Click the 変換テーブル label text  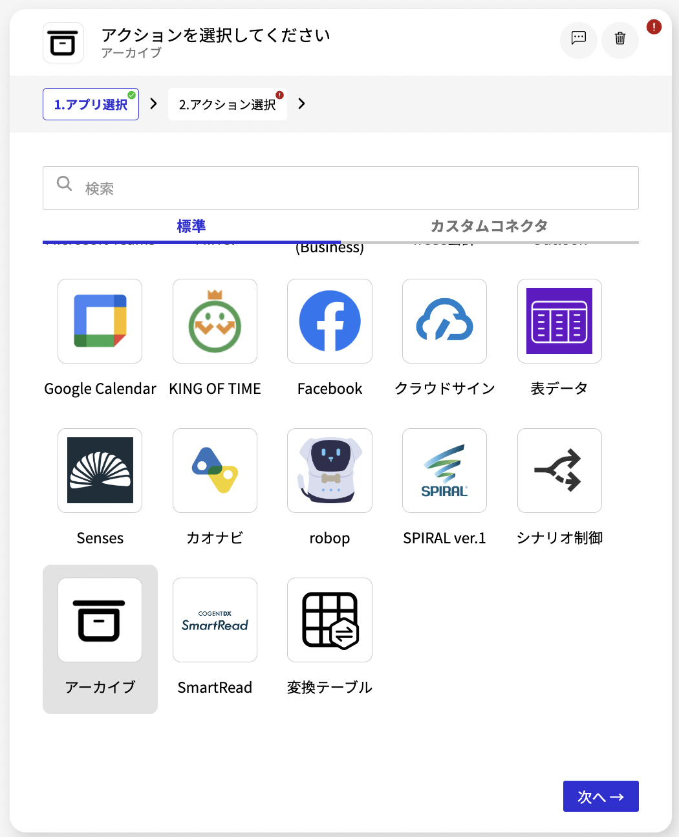pyautogui.click(x=330, y=688)
